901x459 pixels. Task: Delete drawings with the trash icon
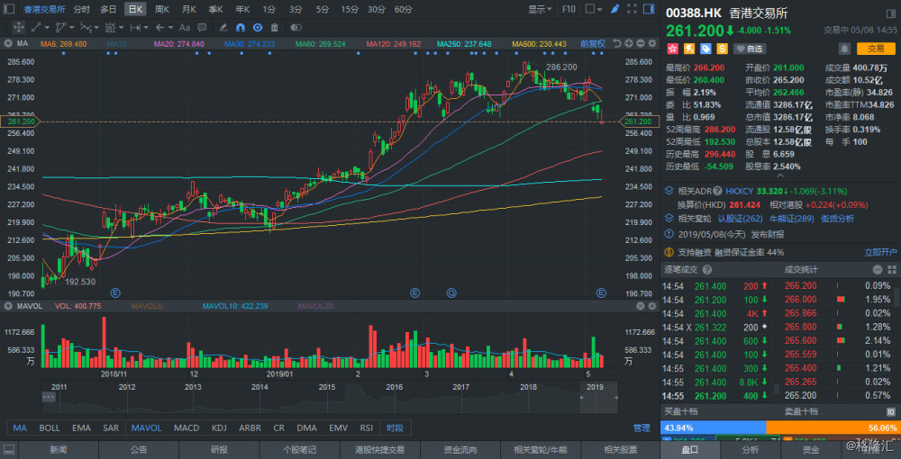pos(274,27)
